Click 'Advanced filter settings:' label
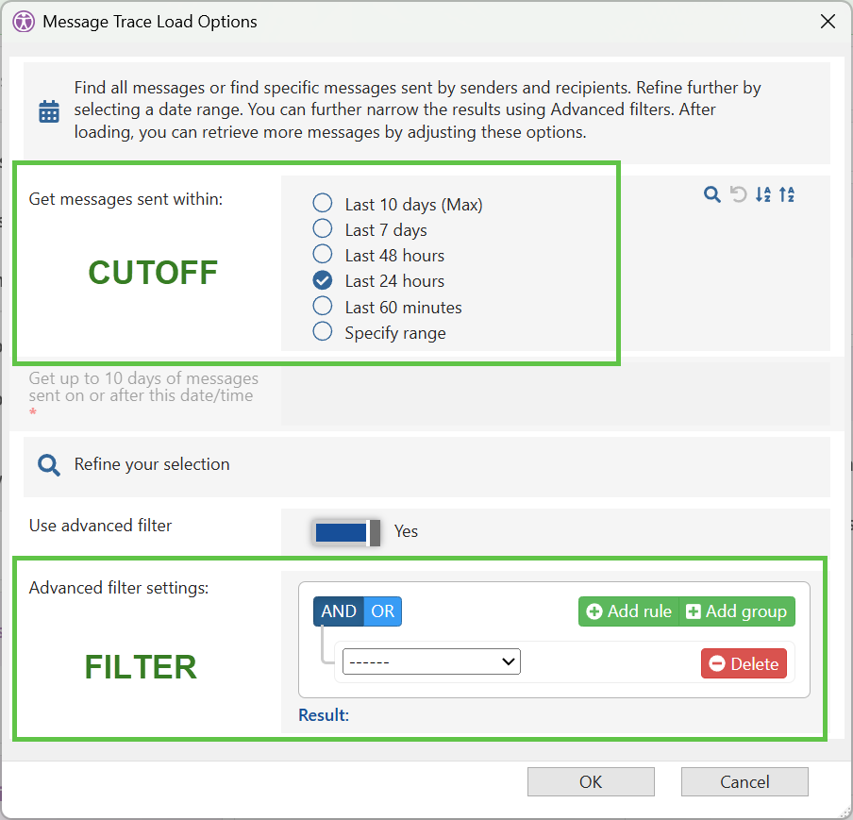This screenshot has width=853, height=820. click(x=119, y=588)
